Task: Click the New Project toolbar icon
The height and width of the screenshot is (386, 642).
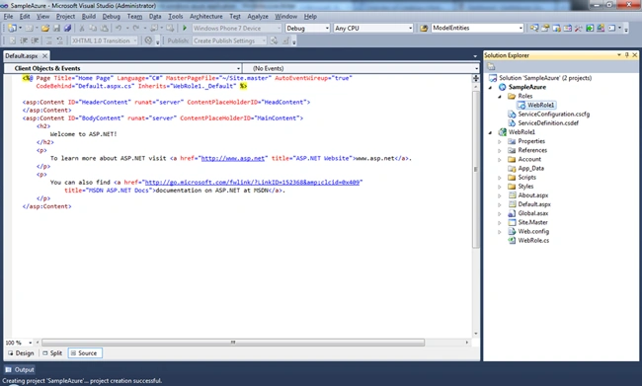Action: click(x=12, y=29)
